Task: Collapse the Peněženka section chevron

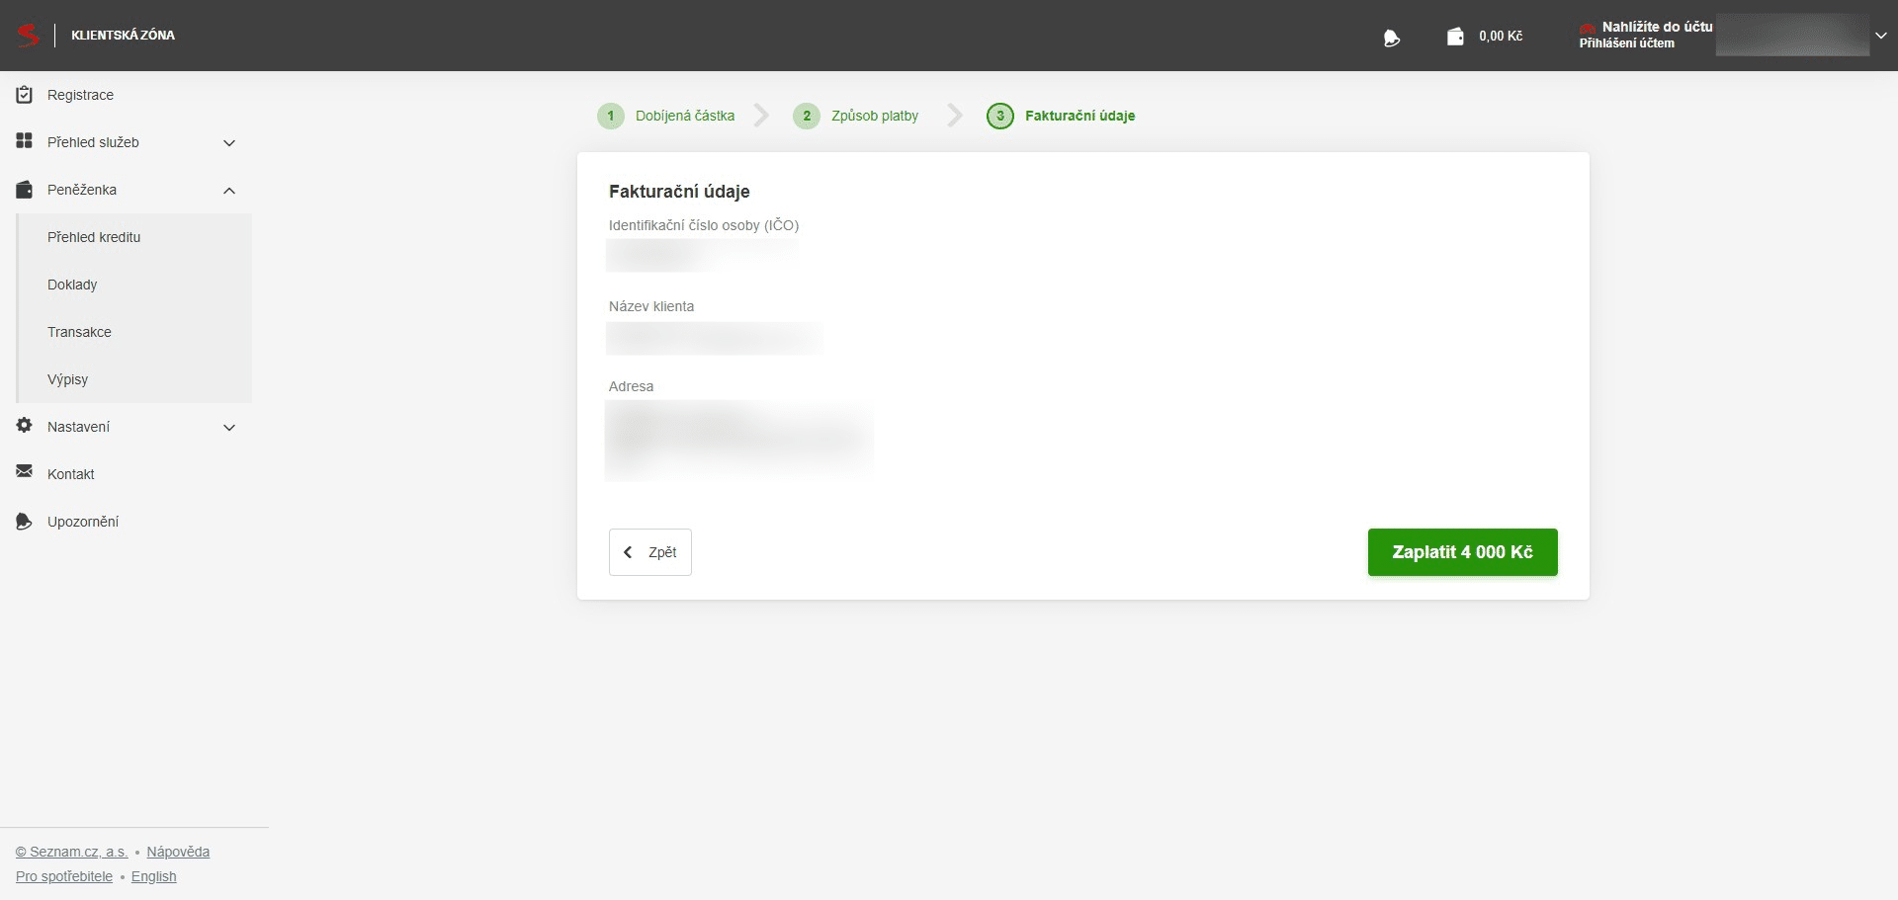Action: [x=229, y=191]
